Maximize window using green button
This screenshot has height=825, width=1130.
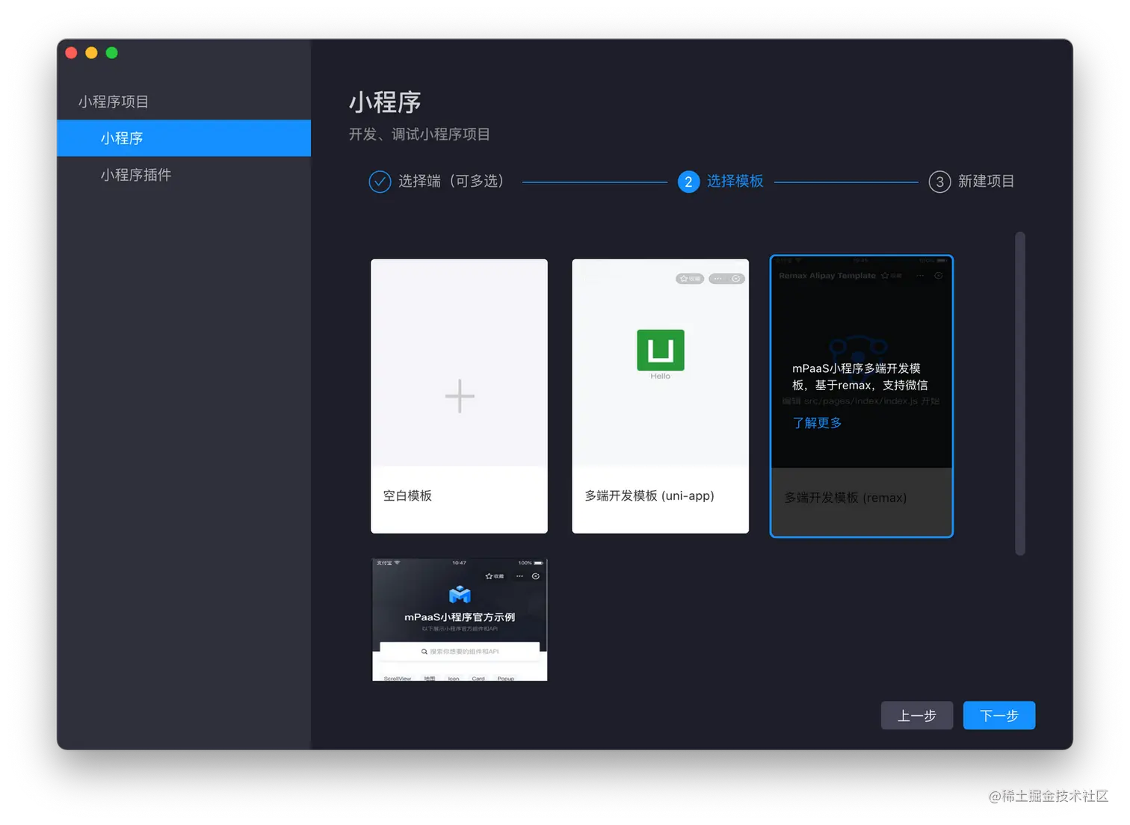point(112,52)
